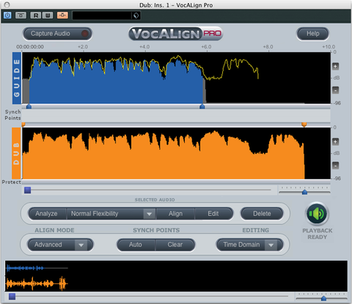The width and height of the screenshot is (352, 304).
Task: Zoom in Dub waveform with plus icon
Action: point(335,142)
